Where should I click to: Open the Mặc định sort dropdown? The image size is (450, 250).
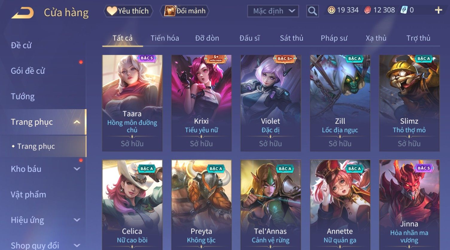(x=273, y=11)
